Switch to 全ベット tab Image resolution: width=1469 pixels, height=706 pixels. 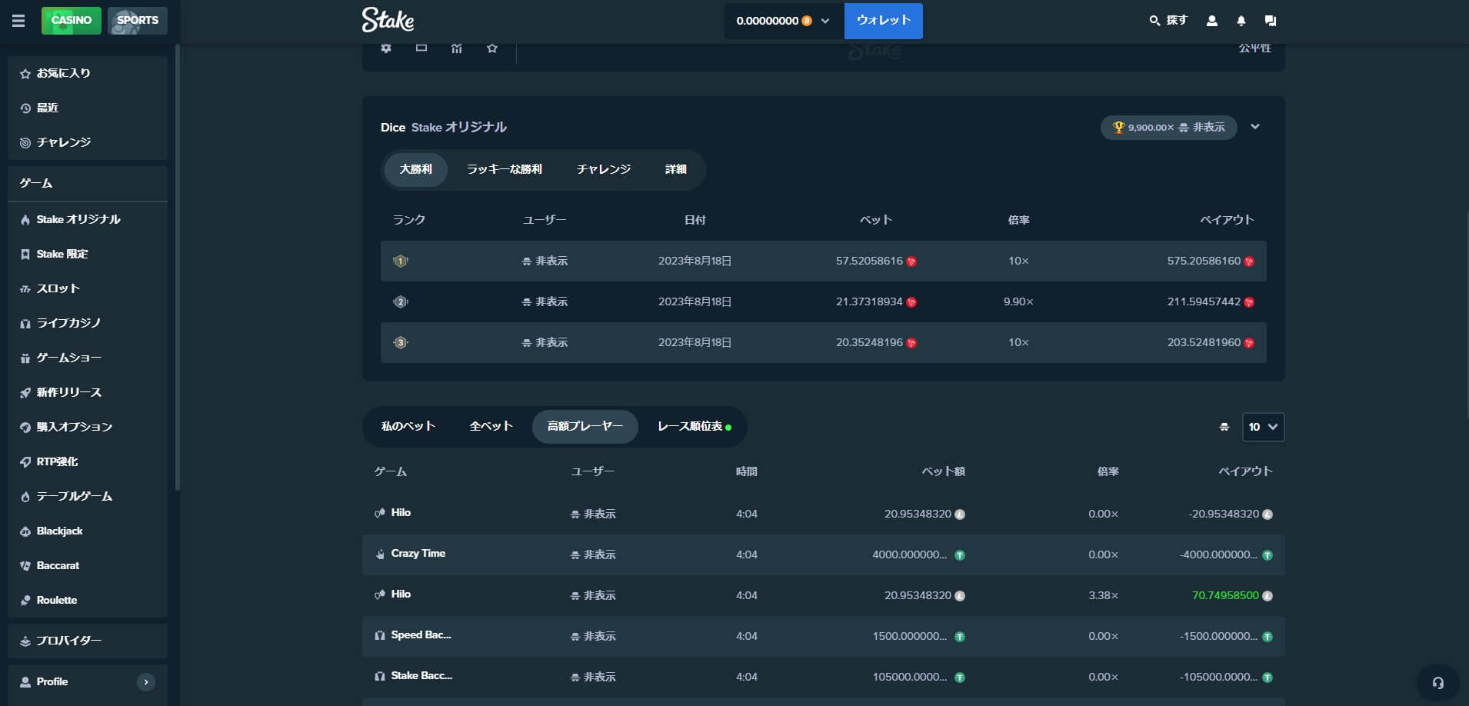click(x=491, y=426)
